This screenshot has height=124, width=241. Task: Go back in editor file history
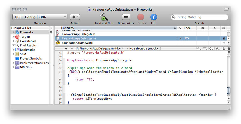[x=66, y=48]
